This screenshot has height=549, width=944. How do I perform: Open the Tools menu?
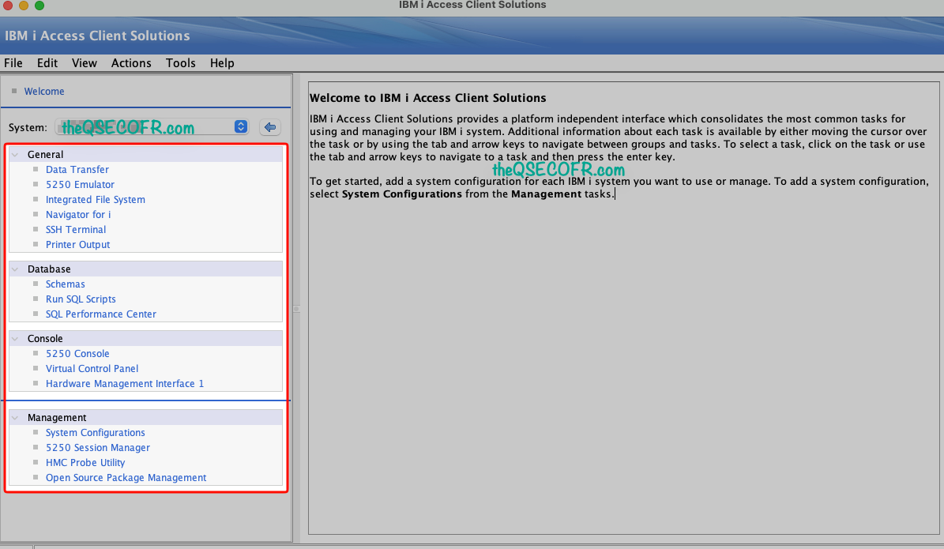(x=181, y=63)
